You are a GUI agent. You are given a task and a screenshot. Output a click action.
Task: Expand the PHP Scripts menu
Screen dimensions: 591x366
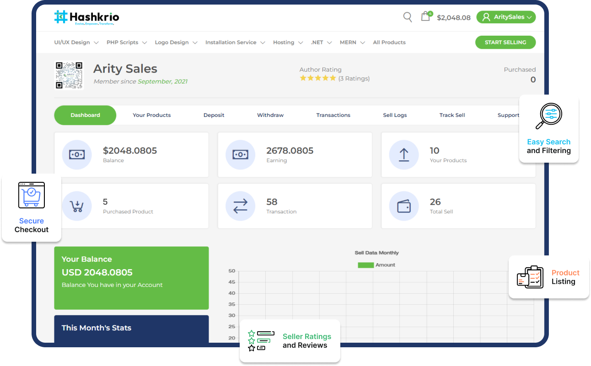point(127,42)
